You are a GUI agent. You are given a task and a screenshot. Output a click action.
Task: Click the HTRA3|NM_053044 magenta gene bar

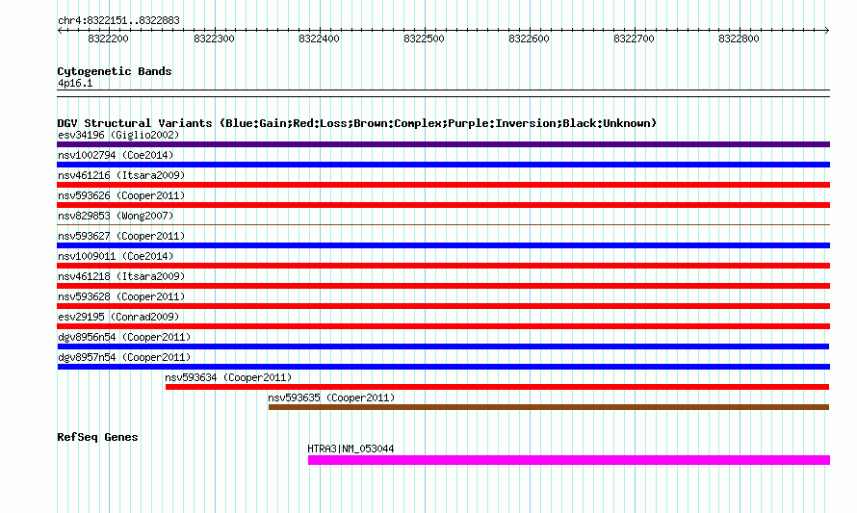coord(569,460)
